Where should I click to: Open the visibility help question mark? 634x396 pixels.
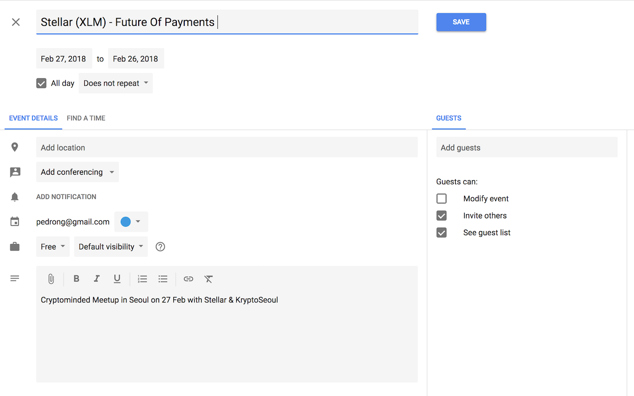[x=160, y=247]
